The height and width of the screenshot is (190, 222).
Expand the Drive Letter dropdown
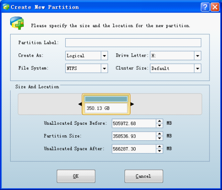198,56
